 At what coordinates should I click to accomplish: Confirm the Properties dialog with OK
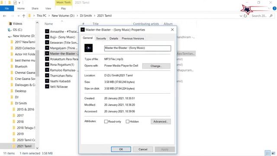pyautogui.click(x=121, y=149)
